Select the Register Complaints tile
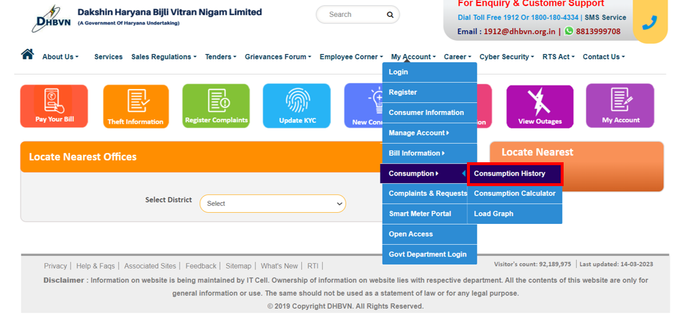 [216, 106]
